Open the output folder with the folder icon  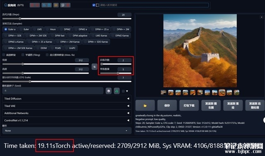coord(145,106)
